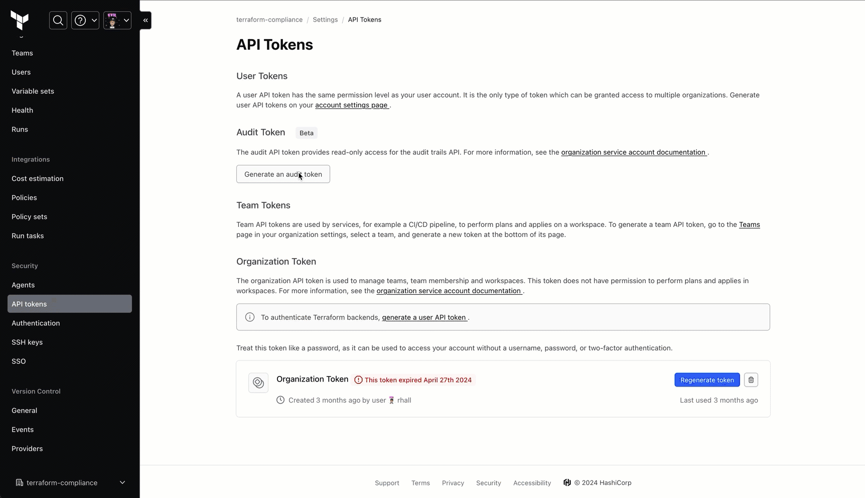Open the search magnifier icon
The width and height of the screenshot is (865, 498).
(58, 21)
